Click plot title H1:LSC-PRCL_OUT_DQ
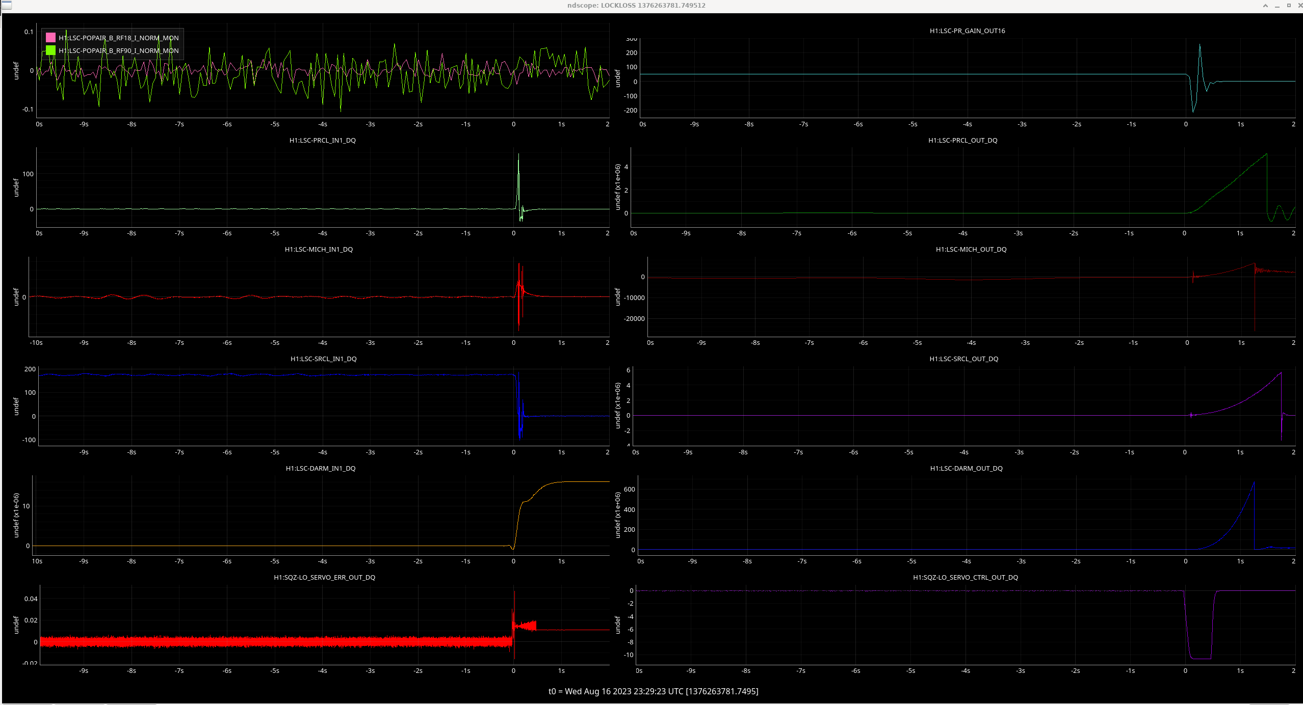The width and height of the screenshot is (1303, 705). coord(963,140)
